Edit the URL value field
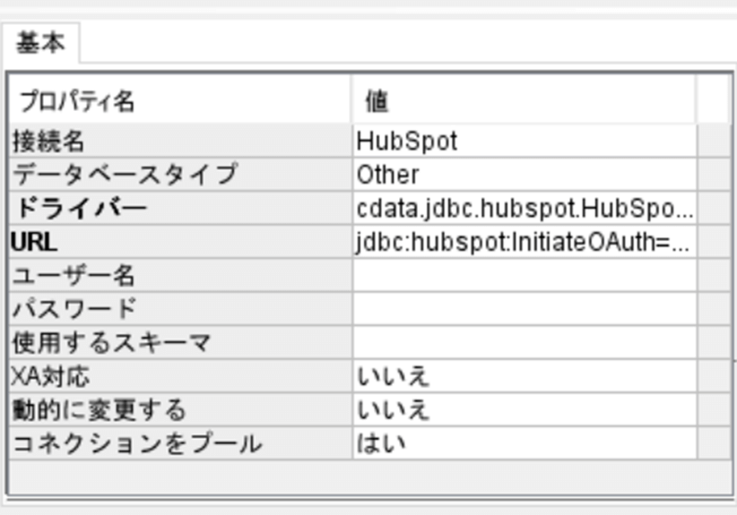 [524, 242]
